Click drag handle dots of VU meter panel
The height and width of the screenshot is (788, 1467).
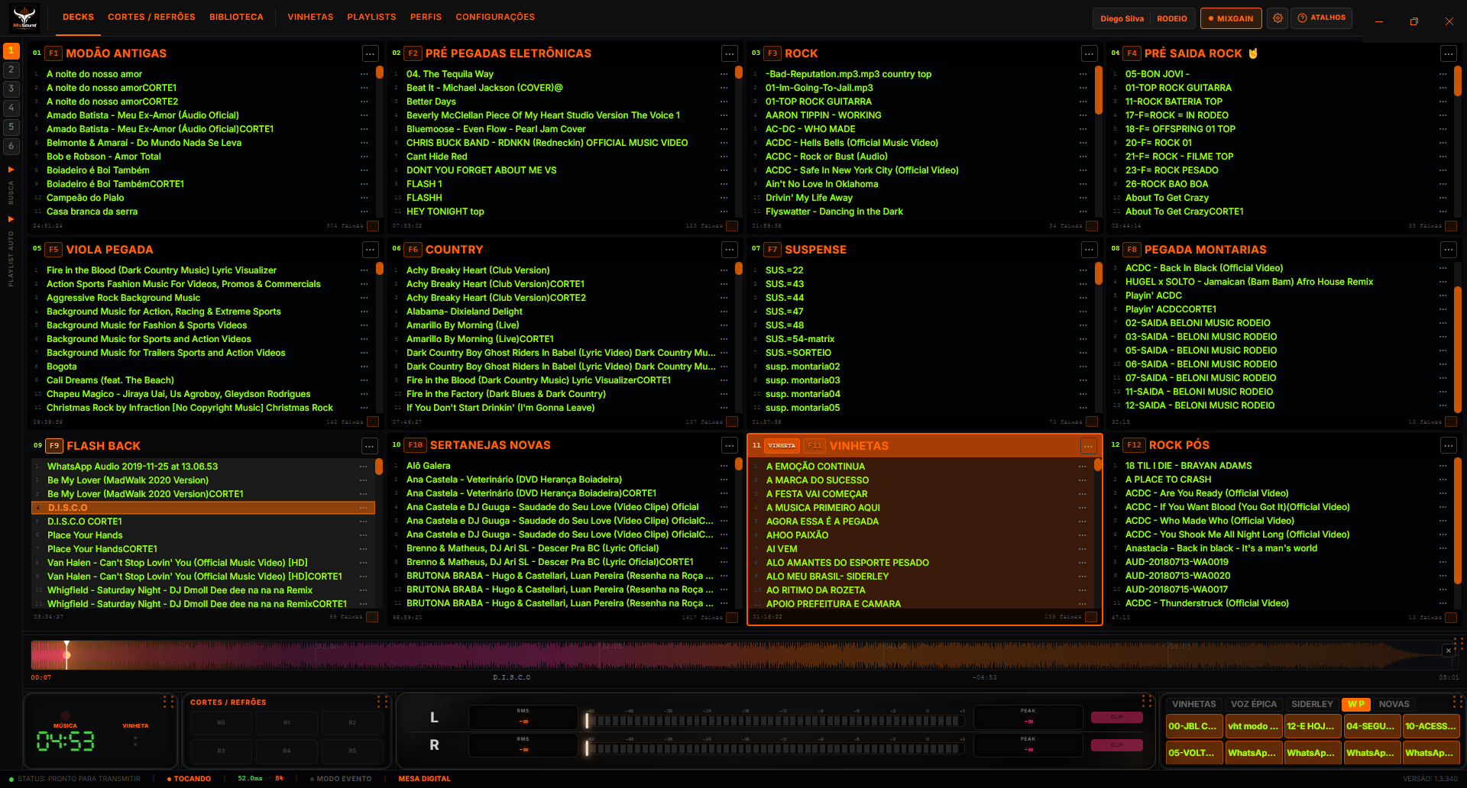(x=1146, y=701)
